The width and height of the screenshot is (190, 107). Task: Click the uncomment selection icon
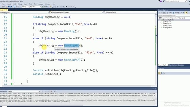63,7
